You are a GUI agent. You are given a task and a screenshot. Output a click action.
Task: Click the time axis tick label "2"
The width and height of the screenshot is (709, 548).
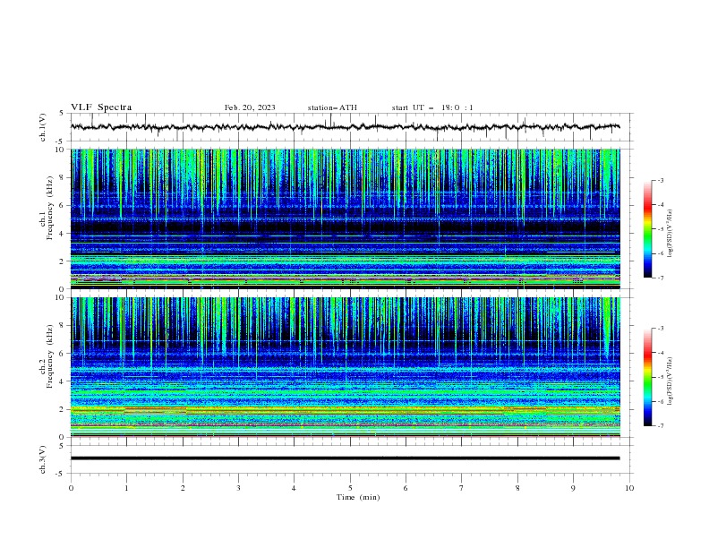point(183,488)
